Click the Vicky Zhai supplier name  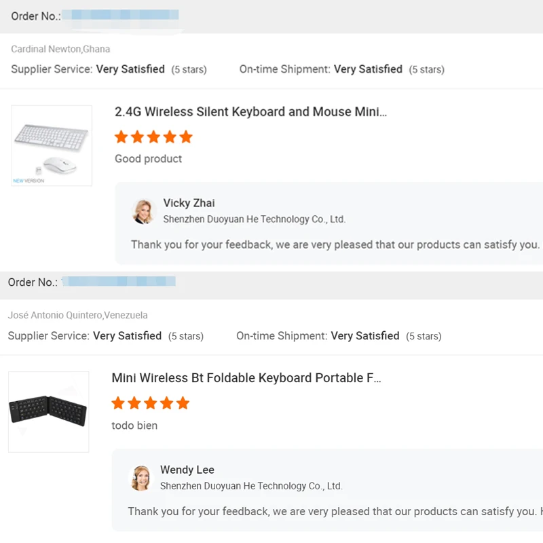[189, 203]
